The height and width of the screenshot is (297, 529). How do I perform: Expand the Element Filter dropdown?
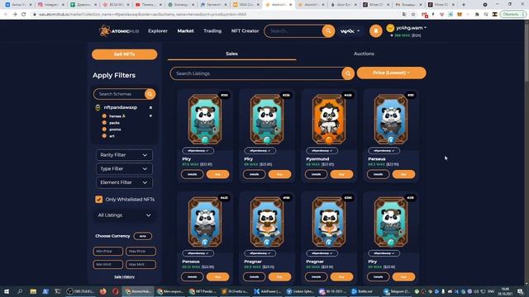(124, 182)
